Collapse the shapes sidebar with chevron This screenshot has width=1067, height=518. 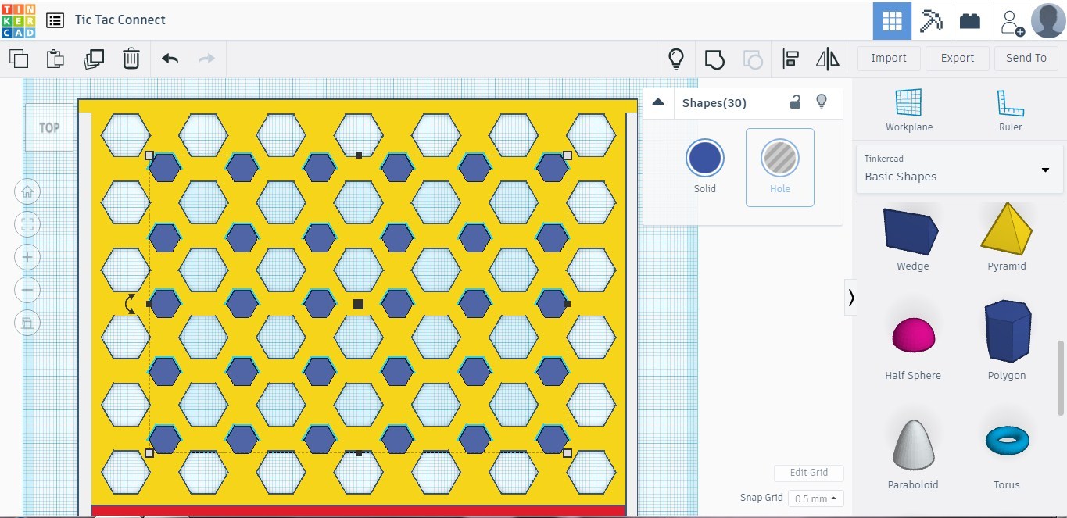coord(850,298)
